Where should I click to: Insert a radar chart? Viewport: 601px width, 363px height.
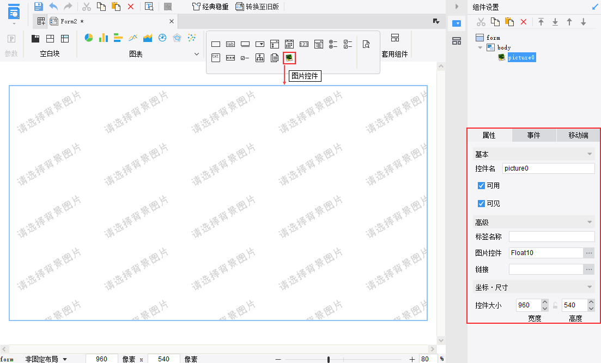tap(177, 38)
